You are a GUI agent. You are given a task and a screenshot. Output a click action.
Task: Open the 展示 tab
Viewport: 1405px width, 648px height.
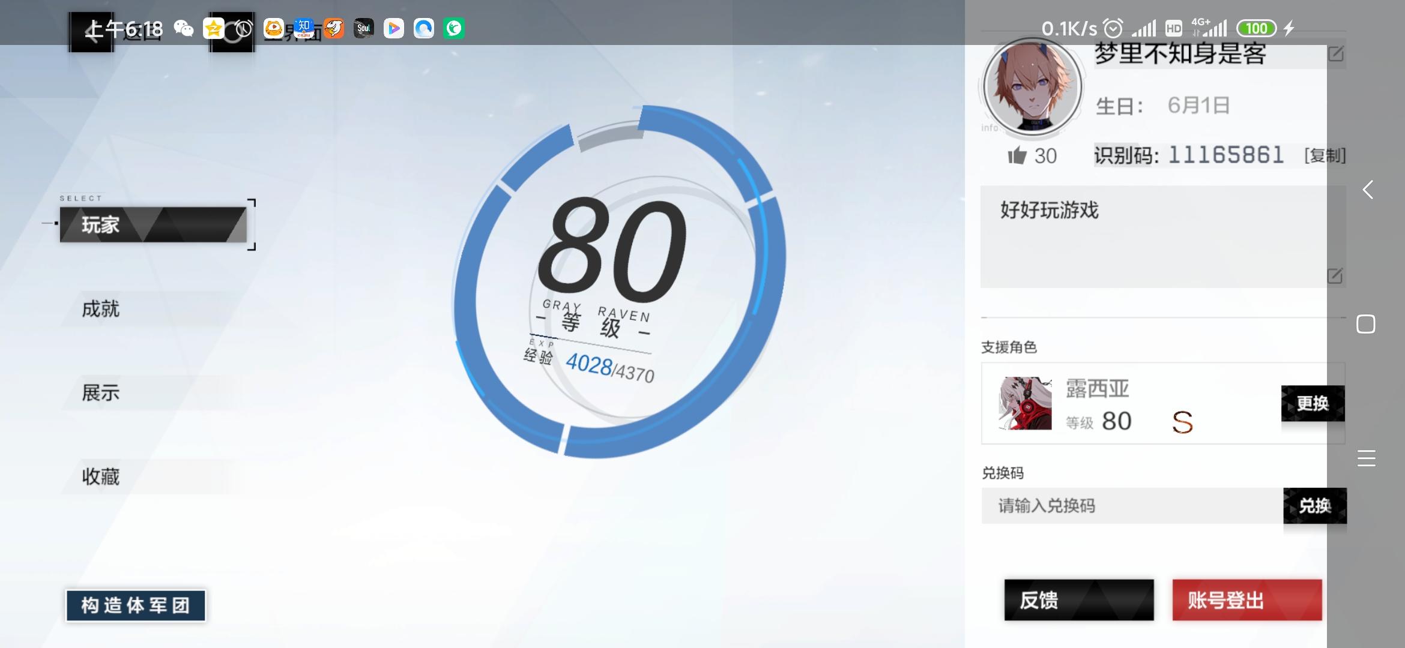[x=101, y=393]
